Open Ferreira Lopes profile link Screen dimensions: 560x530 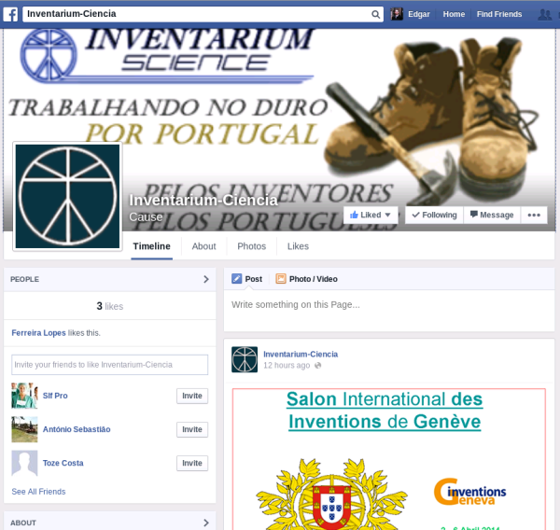pyautogui.click(x=38, y=333)
